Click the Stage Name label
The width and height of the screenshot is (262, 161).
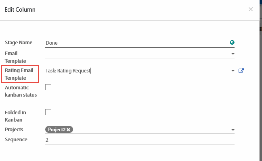coord(19,43)
